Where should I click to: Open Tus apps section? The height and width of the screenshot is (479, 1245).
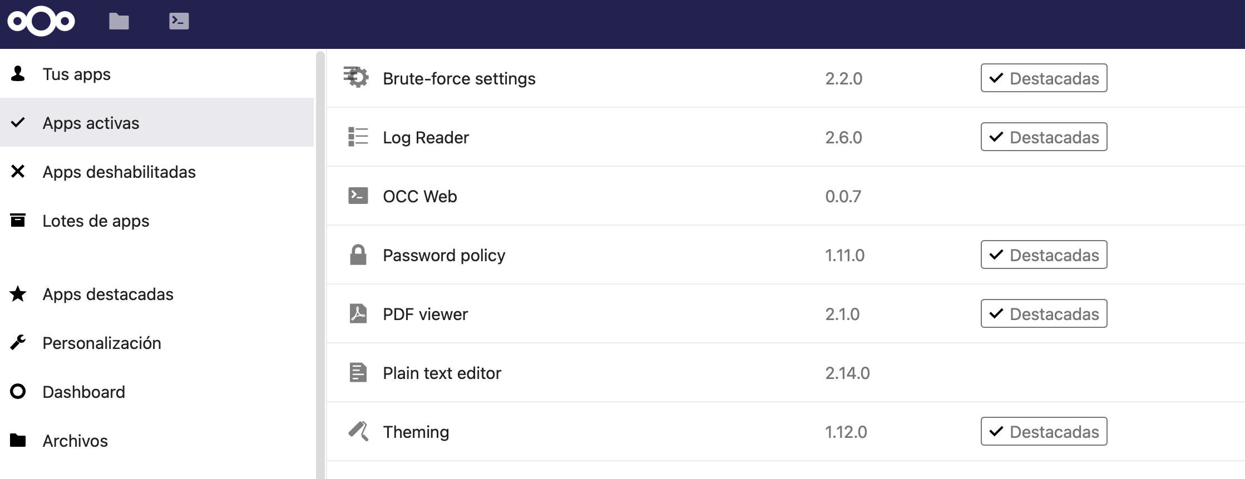(157, 73)
